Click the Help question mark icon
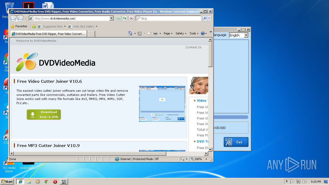This screenshot has height=185, width=329. coord(203,33)
